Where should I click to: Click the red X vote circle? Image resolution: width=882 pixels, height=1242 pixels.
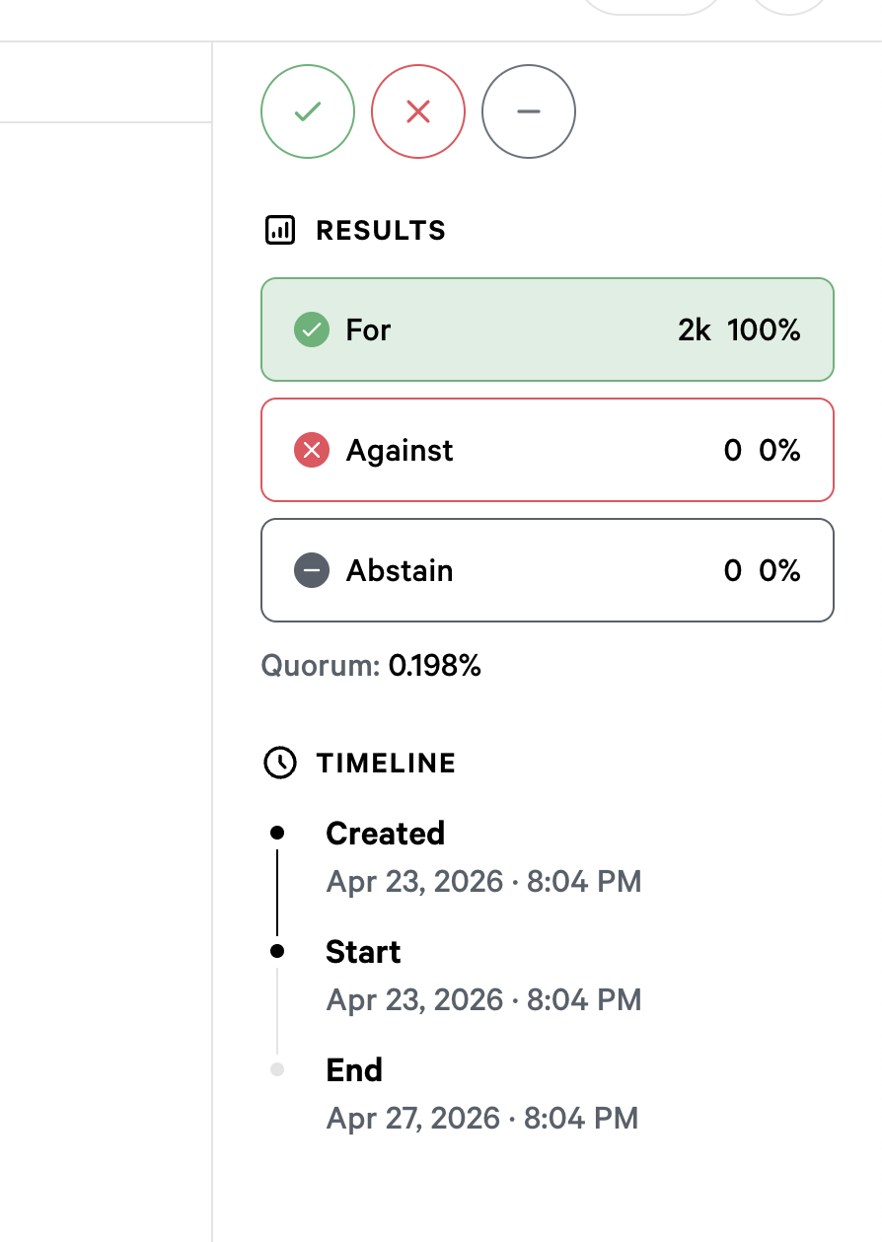417,111
